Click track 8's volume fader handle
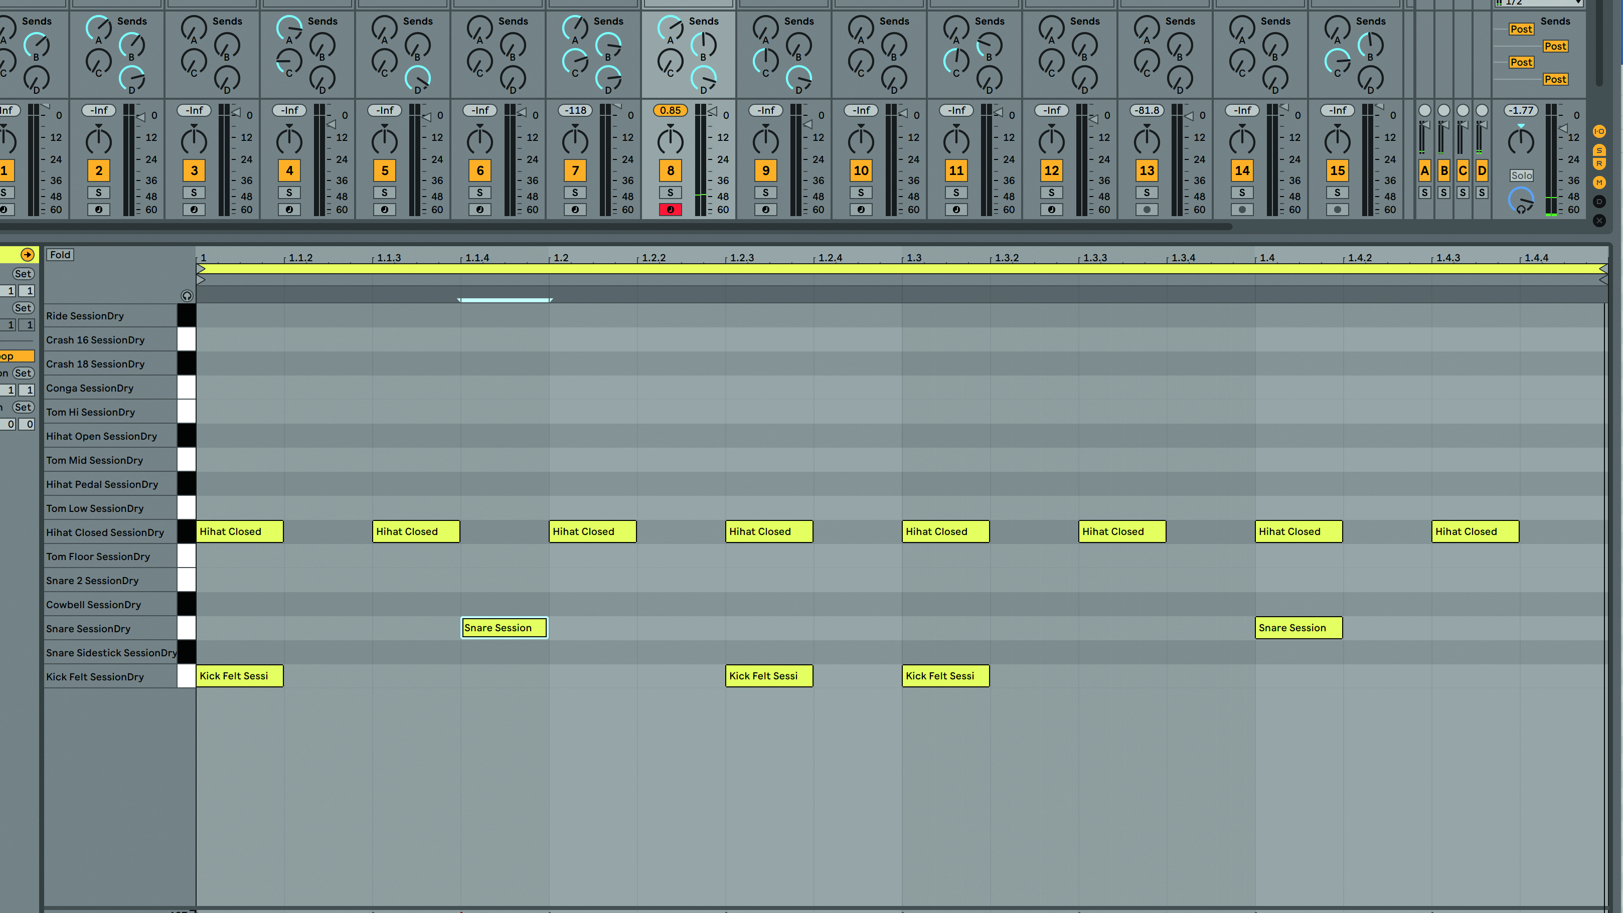 [x=713, y=111]
